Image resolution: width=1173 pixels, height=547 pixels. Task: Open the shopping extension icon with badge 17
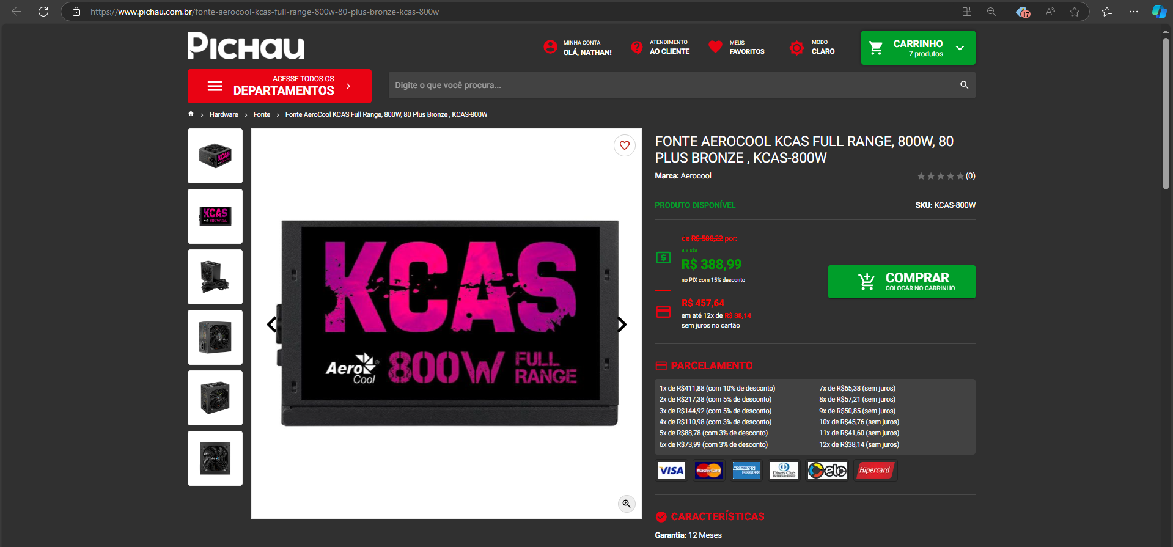1023,12
